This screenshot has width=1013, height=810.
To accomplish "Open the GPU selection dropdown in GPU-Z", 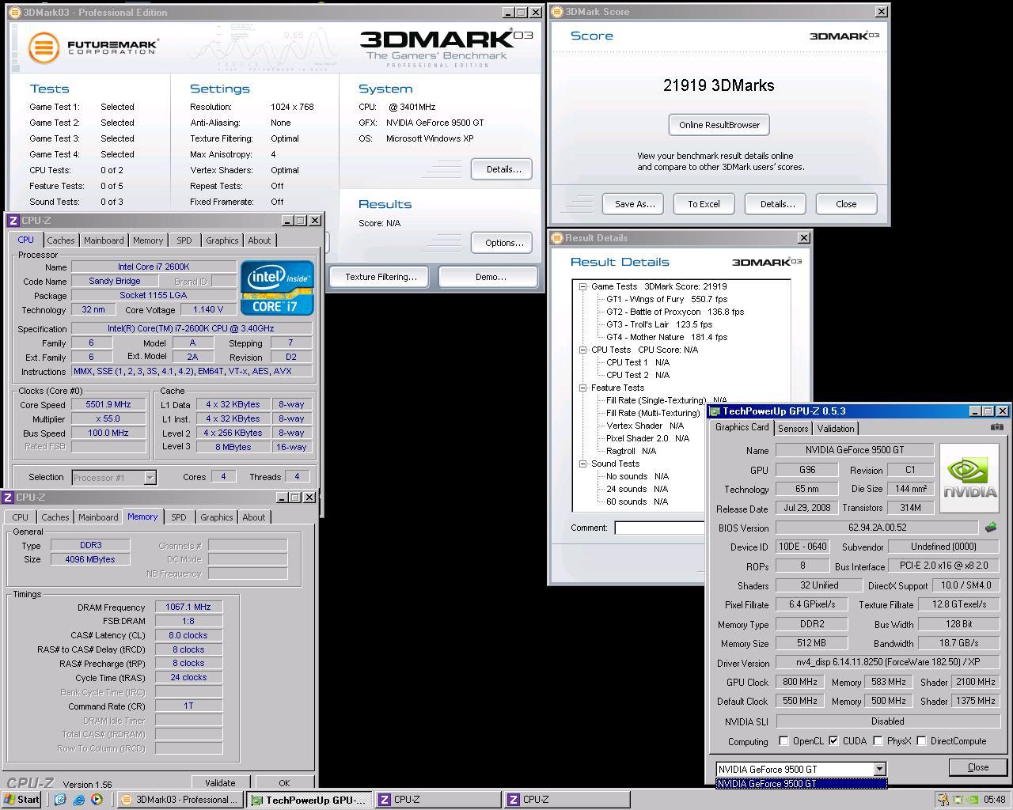I will point(878,769).
